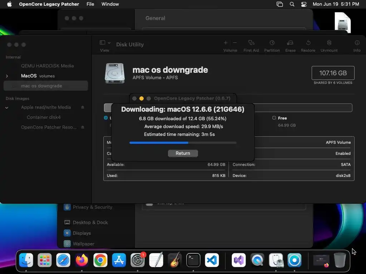
Task: Unmount the selected volume via toolbar
Action: [329, 43]
